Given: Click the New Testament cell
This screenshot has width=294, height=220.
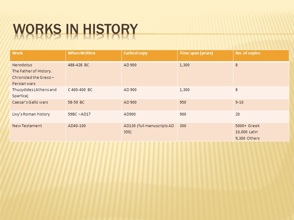Looking at the screenshot, I should point(38,132).
